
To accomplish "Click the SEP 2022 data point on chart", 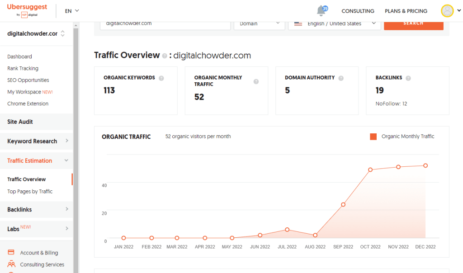I will tap(343, 205).
